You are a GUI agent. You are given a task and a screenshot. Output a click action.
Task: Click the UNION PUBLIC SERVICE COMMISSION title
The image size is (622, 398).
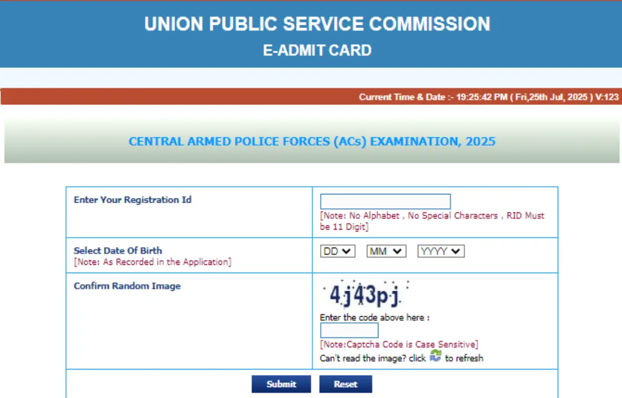pos(318,24)
